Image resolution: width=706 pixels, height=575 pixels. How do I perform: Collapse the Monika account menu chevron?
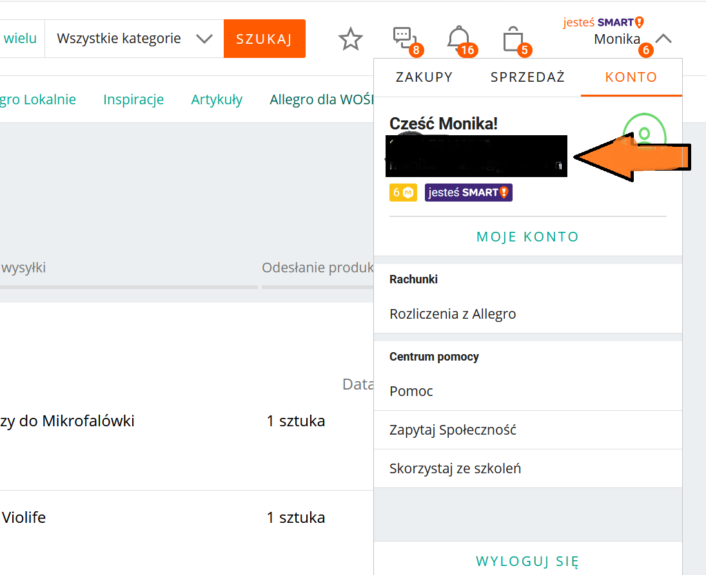[x=663, y=39]
